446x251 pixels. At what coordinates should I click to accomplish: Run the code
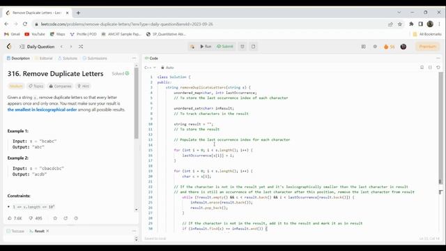pyautogui.click(x=206, y=47)
